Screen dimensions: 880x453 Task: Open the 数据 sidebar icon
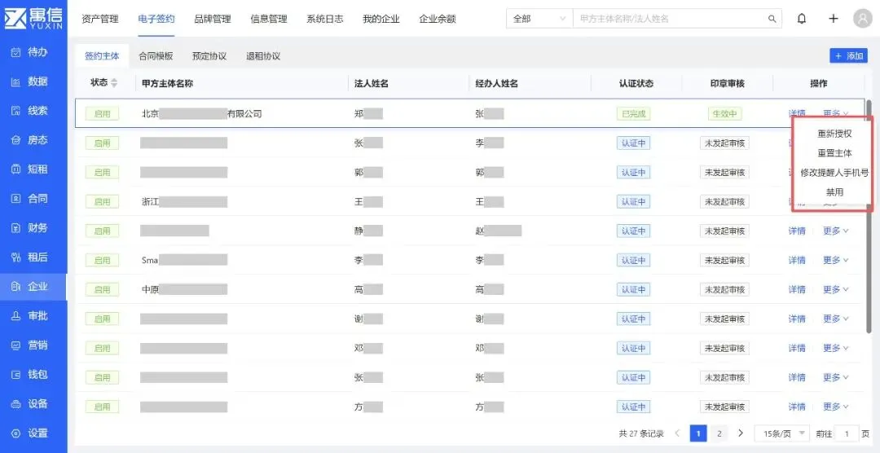coord(16,81)
